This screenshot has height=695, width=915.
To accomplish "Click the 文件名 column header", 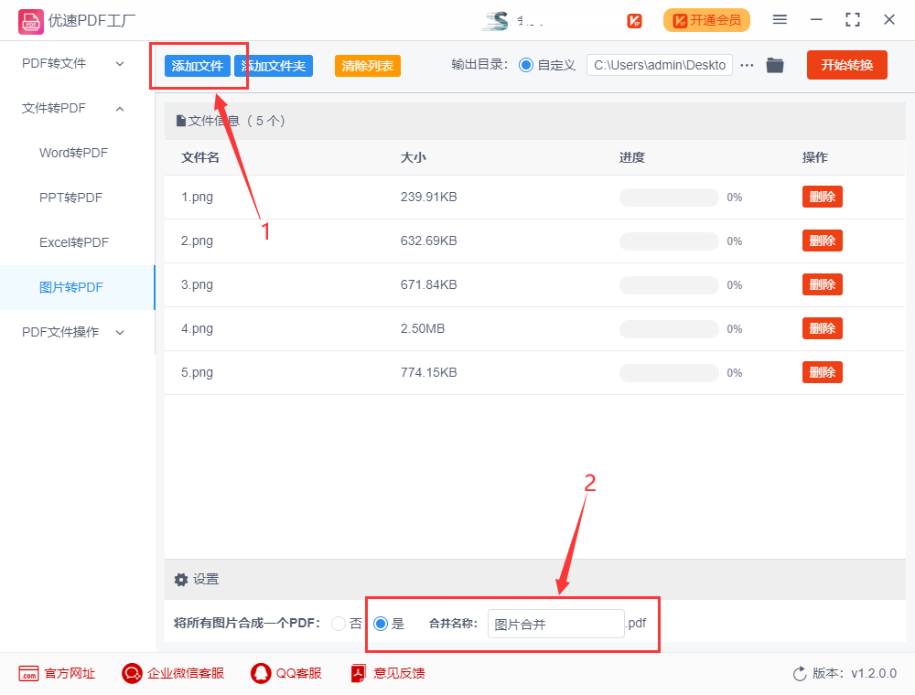I will tap(200, 157).
